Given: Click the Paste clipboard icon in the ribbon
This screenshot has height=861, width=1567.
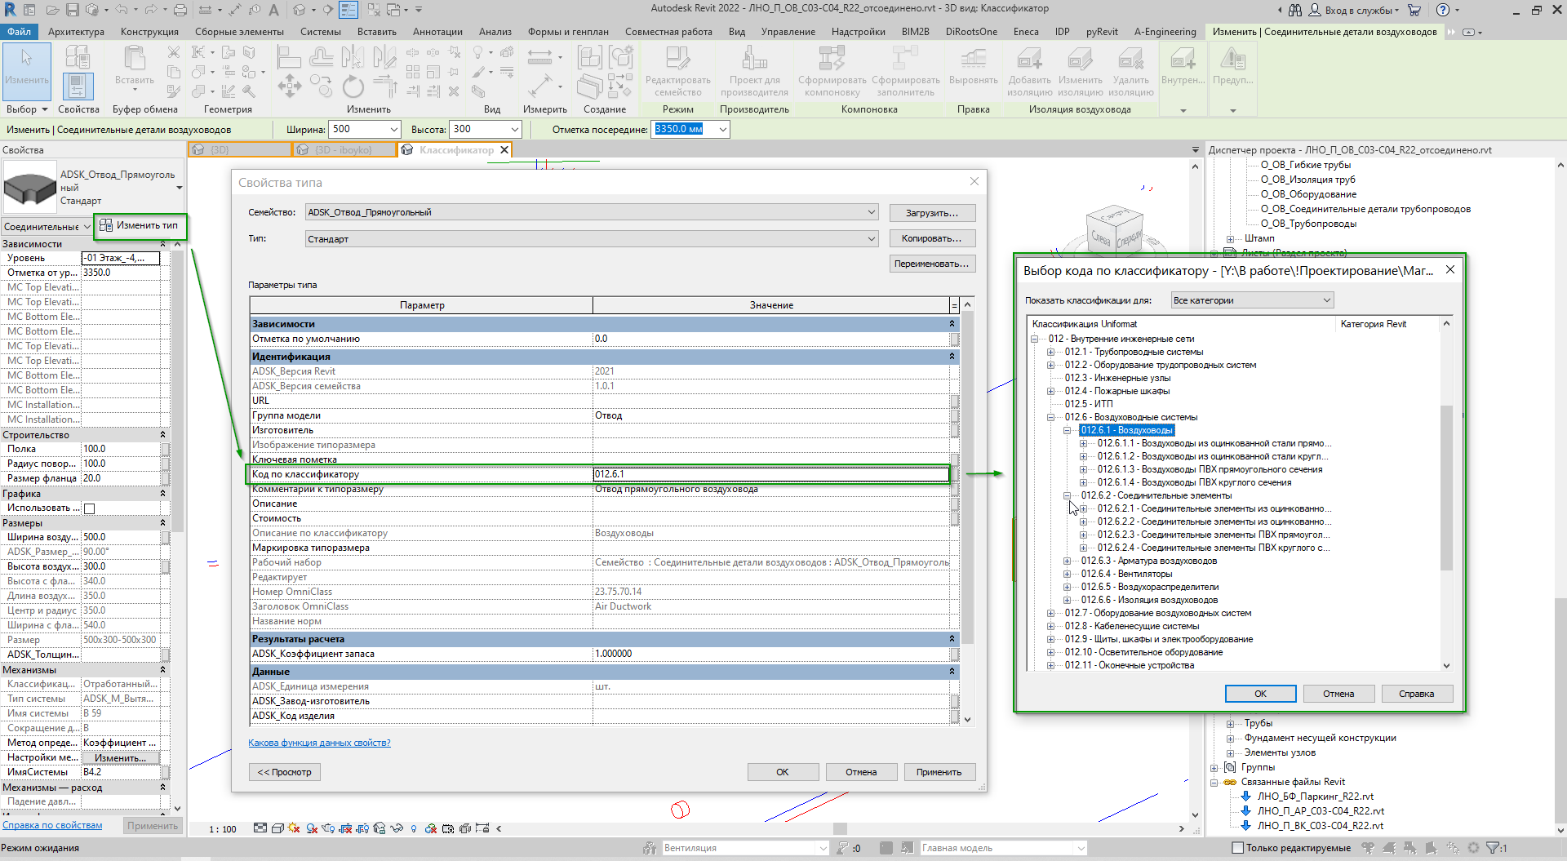Looking at the screenshot, I should pyautogui.click(x=134, y=59).
